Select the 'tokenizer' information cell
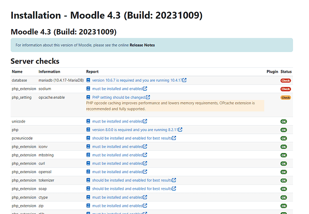 tap(46, 180)
